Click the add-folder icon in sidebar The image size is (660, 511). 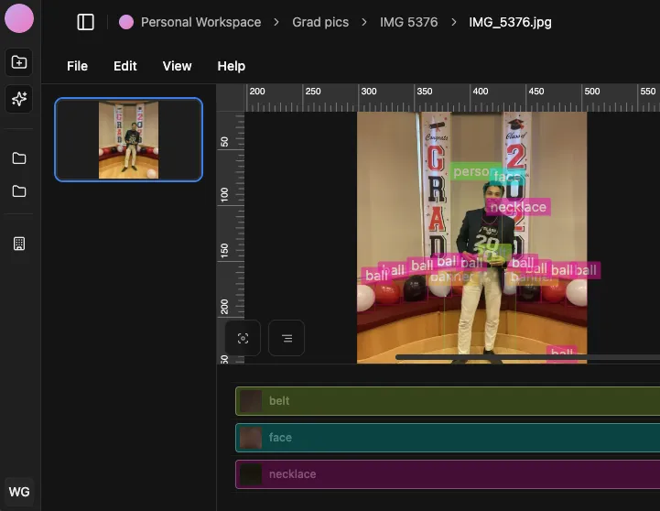pyautogui.click(x=19, y=62)
